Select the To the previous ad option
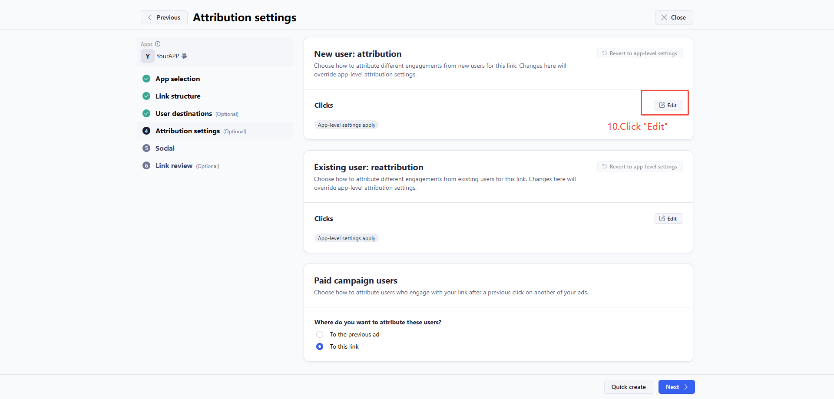The image size is (834, 399). point(320,334)
